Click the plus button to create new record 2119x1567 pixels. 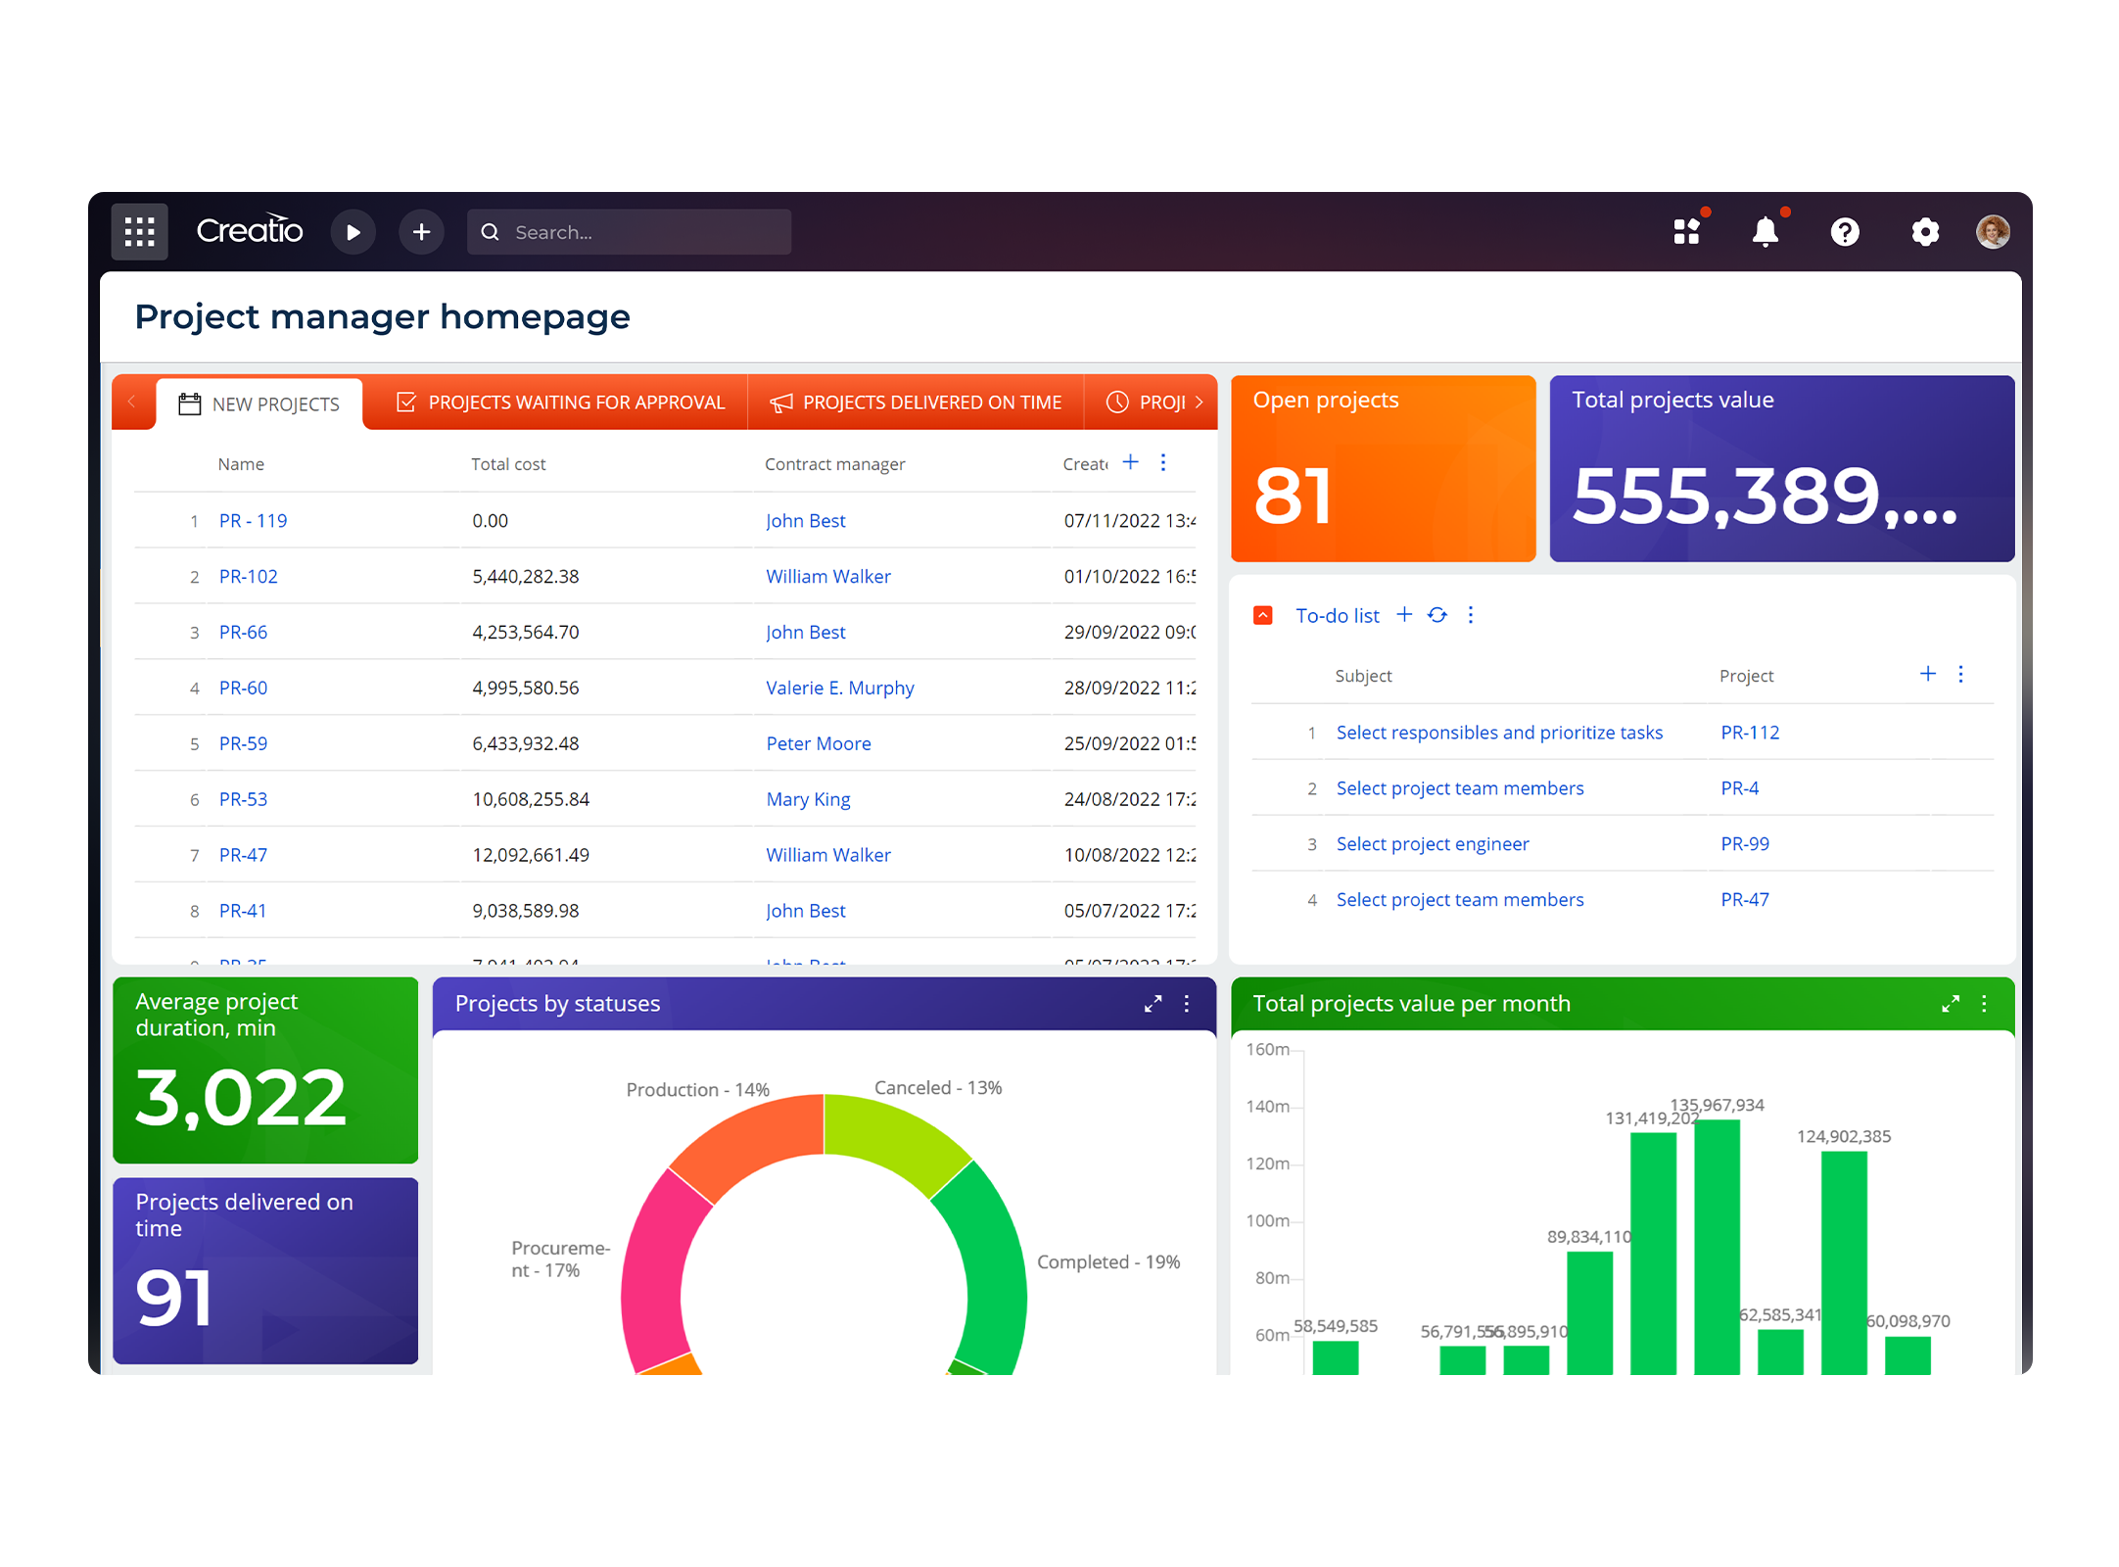click(x=421, y=232)
